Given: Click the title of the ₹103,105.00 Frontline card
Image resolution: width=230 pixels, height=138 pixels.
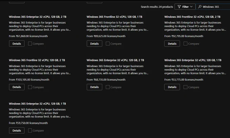Looking at the screenshot, I should (37, 60).
